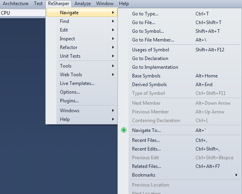242x194 pixels.
Task: Choose Go to File Member command
Action: pos(180,40)
